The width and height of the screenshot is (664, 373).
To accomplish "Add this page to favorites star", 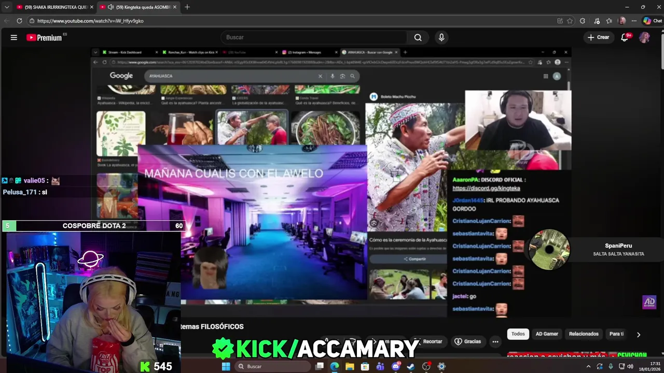I will (570, 21).
